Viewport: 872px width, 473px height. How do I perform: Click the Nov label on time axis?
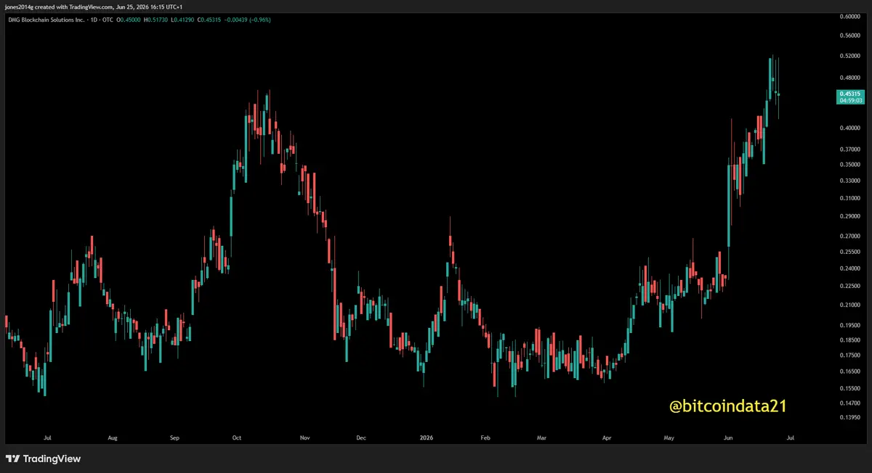click(304, 438)
